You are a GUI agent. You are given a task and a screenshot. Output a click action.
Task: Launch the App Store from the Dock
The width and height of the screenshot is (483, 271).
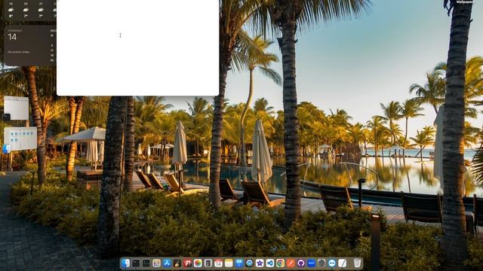coord(167,263)
